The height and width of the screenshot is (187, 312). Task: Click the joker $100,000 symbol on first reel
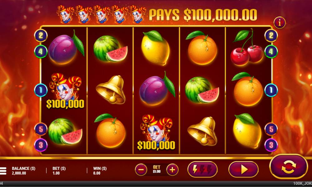[65, 91]
